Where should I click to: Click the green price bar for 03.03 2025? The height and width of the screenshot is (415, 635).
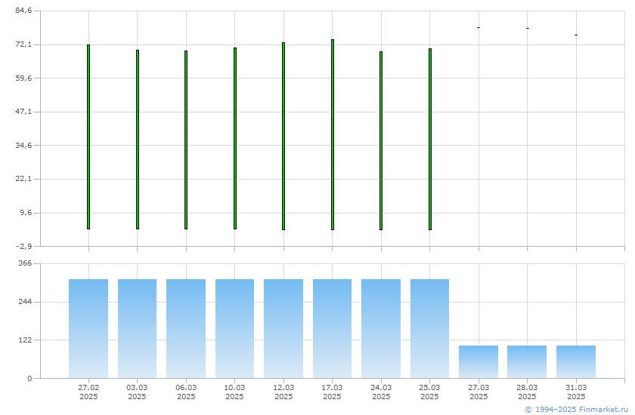tap(138, 140)
